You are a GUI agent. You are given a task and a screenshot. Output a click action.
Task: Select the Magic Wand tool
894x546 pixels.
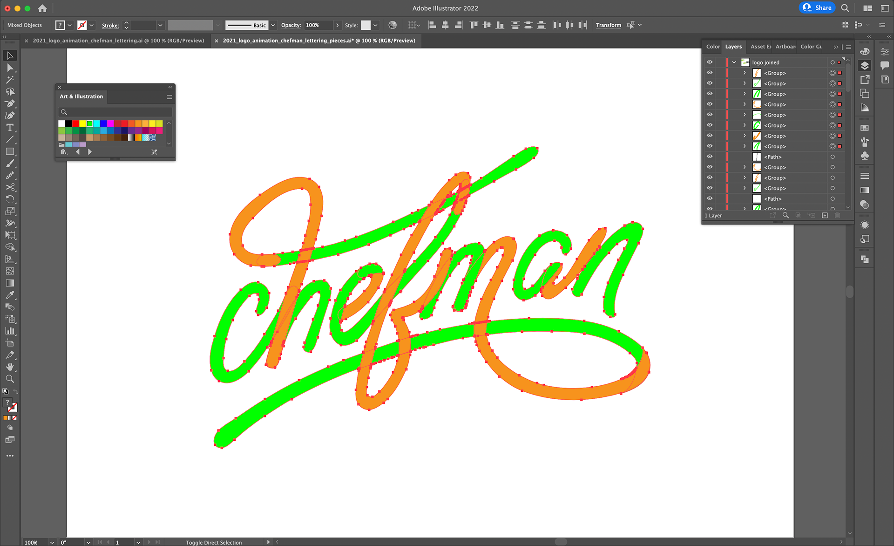point(10,80)
